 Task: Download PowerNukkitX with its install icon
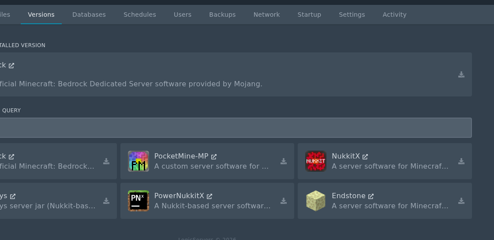pyautogui.click(x=284, y=201)
